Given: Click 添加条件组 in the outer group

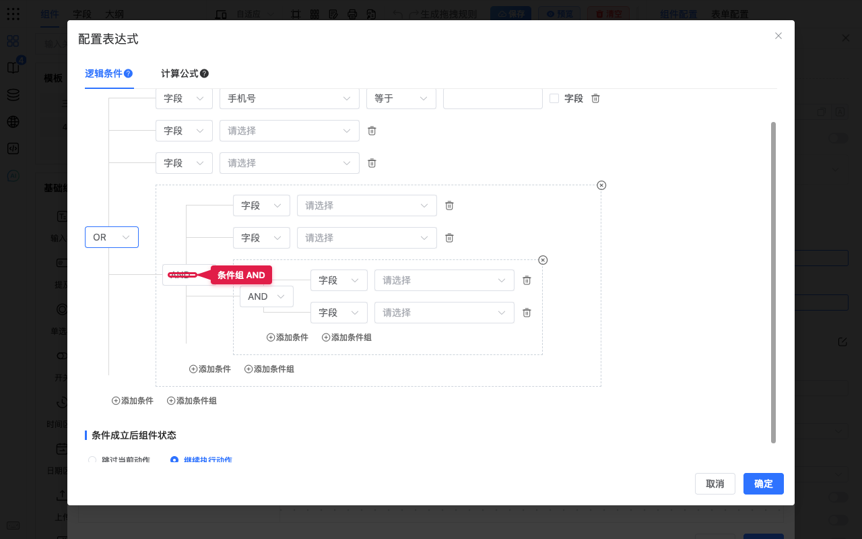Looking at the screenshot, I should [269, 369].
